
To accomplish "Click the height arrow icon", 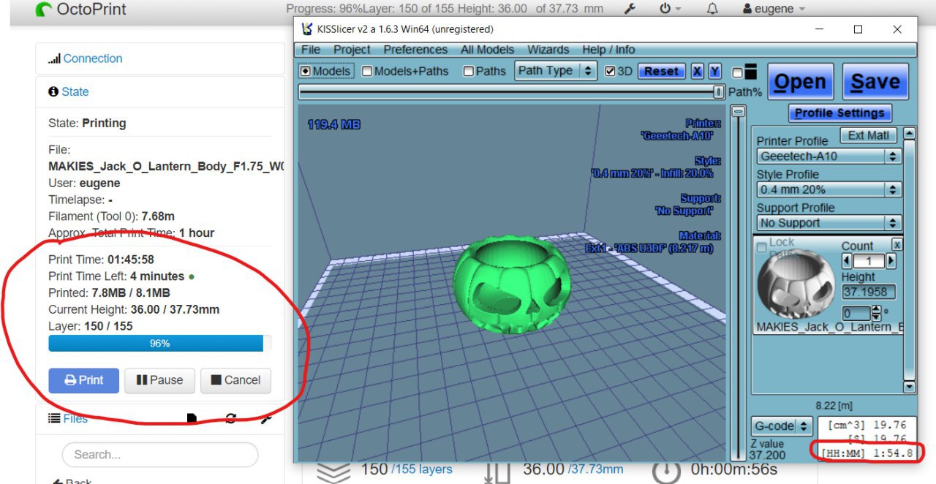I will pyautogui.click(x=497, y=471).
